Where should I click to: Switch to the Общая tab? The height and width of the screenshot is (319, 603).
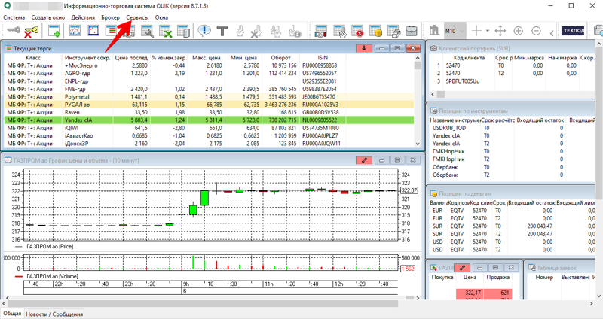pos(12,314)
